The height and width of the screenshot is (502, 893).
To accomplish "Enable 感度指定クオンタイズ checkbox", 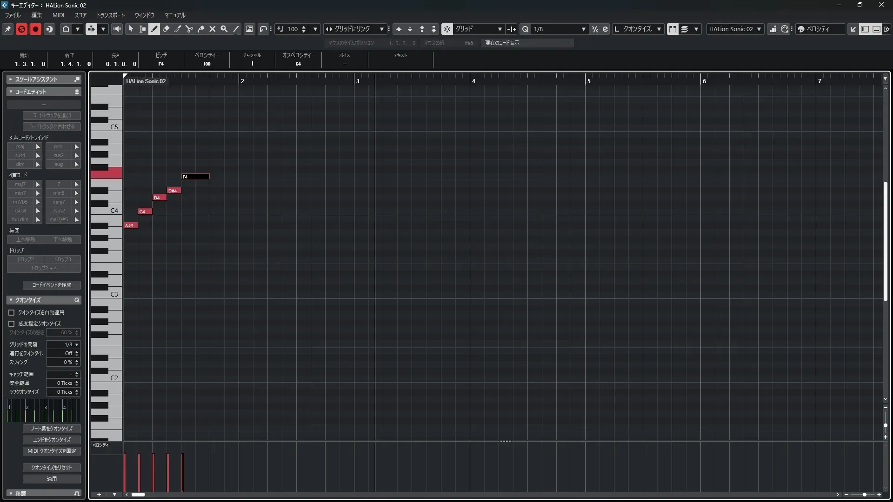I will (12, 324).
